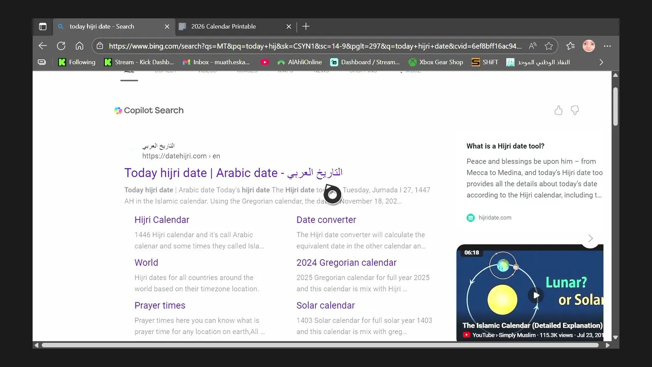
Task: Expand the bookmarks overflow chevron
Action: pyautogui.click(x=601, y=62)
